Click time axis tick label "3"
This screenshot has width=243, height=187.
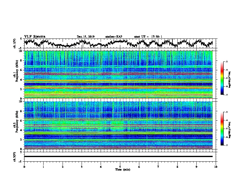[82, 167]
